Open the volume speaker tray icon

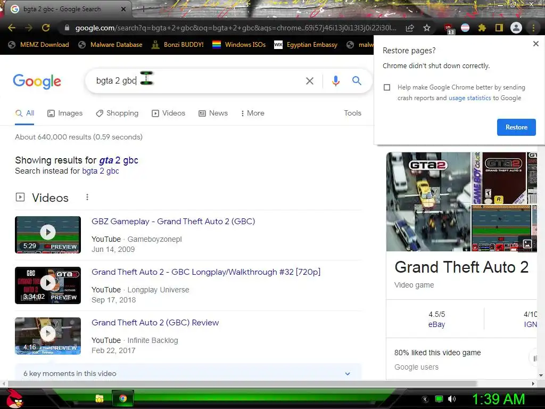451,399
